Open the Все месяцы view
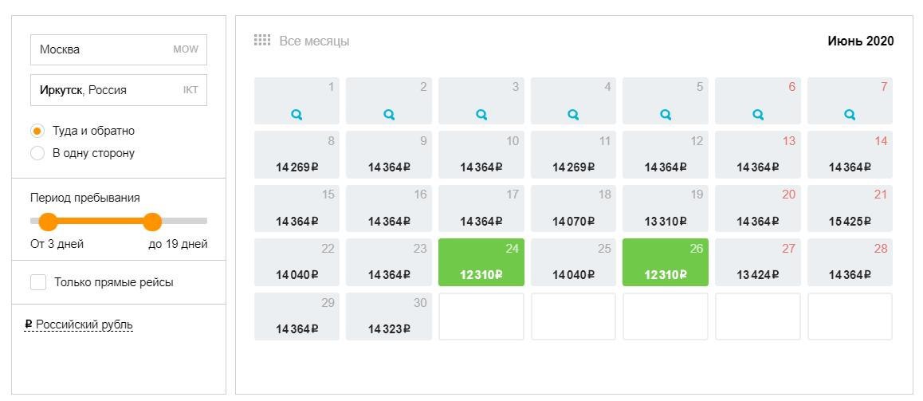 coord(314,41)
